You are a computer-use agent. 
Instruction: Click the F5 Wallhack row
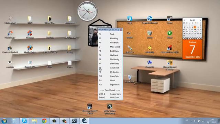(110, 55)
